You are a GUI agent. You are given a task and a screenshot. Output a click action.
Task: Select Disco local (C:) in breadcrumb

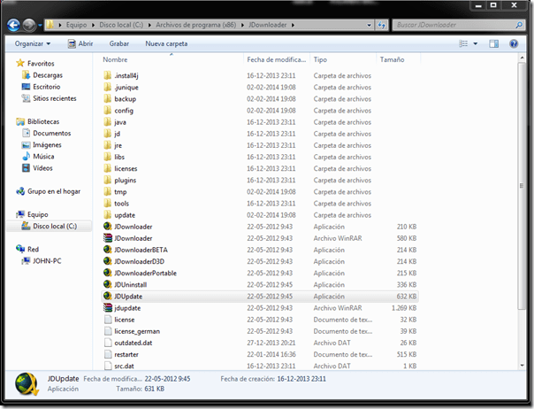(121, 25)
